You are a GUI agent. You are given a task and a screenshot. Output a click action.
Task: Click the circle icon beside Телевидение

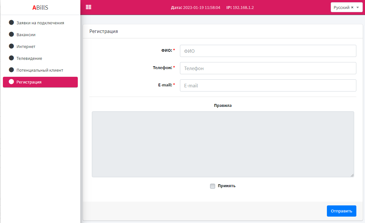click(12, 58)
